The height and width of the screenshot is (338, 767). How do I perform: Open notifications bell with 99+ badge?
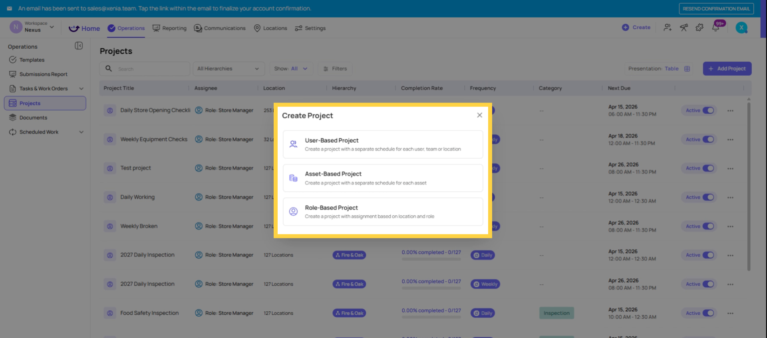point(716,27)
